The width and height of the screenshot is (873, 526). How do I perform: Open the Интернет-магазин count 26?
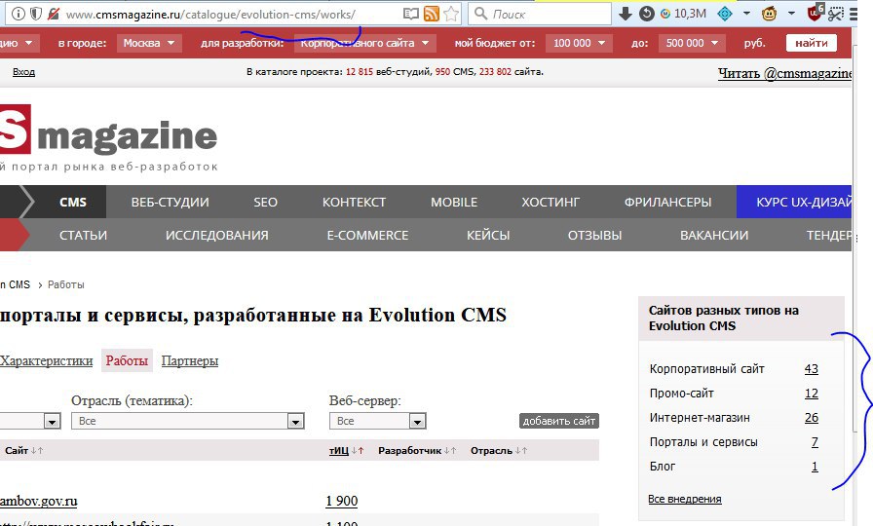coord(812,418)
